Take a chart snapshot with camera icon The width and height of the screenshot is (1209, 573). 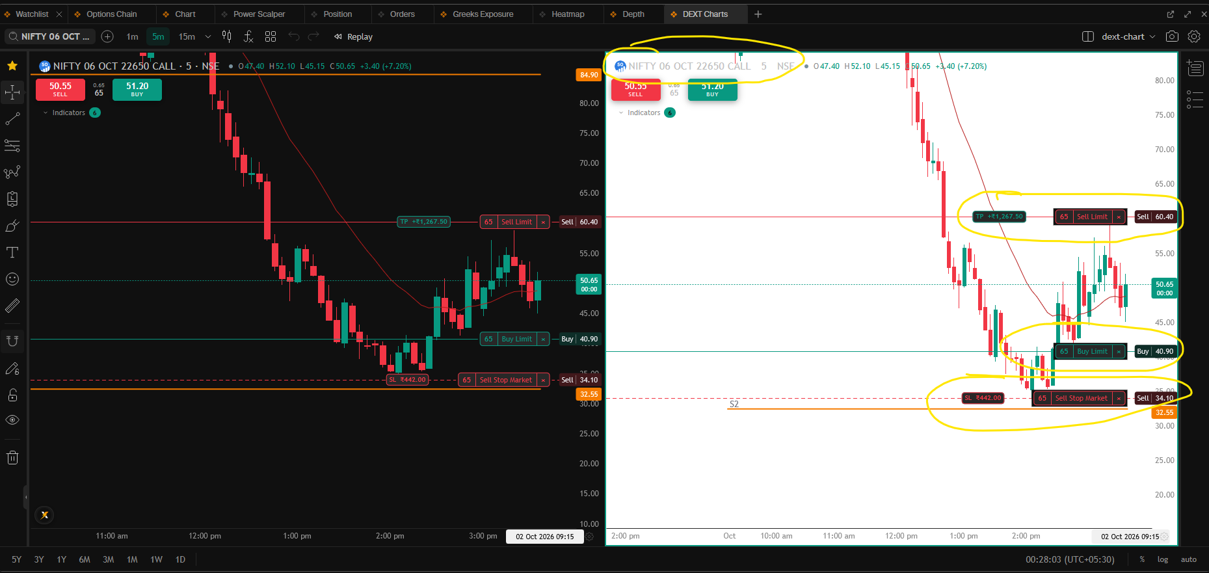pos(1172,36)
